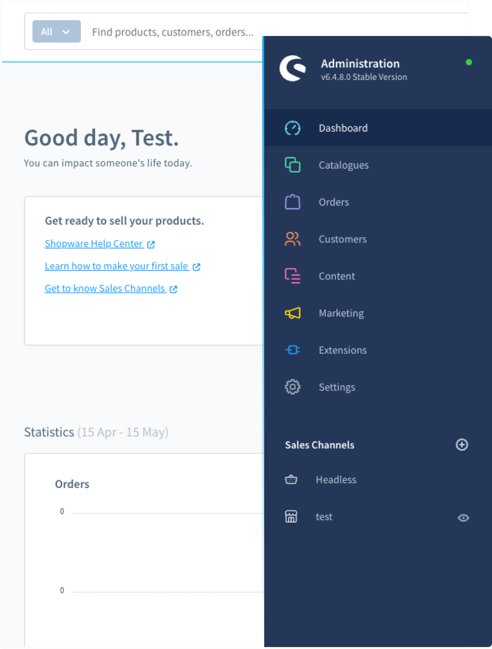
Task: Focus the Find products search field
Action: tap(173, 32)
